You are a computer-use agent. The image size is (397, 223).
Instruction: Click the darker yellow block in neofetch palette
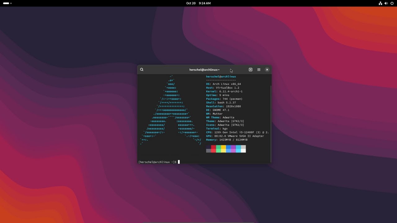(223, 147)
